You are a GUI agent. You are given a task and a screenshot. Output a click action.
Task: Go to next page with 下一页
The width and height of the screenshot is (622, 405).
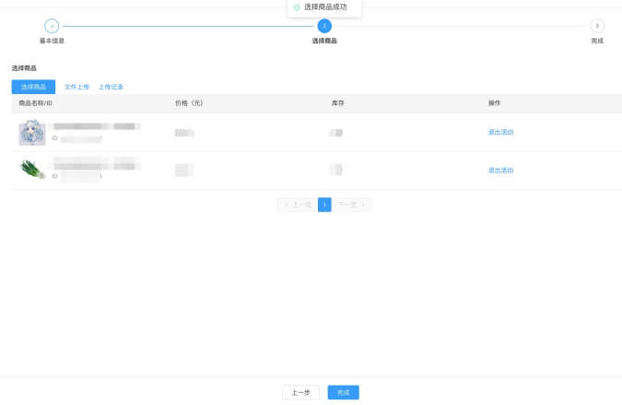coord(353,205)
